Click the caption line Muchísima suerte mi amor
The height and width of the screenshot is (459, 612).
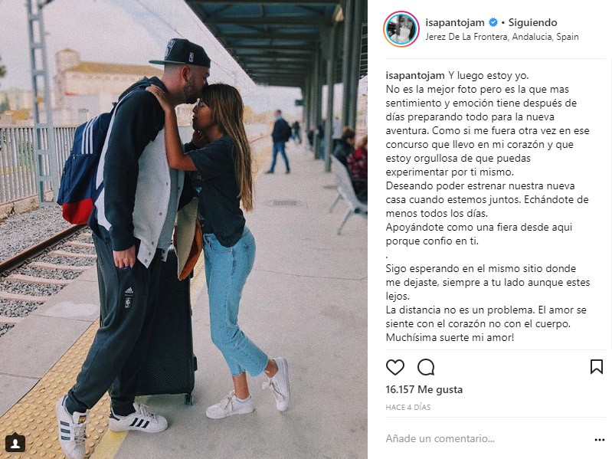pos(450,337)
